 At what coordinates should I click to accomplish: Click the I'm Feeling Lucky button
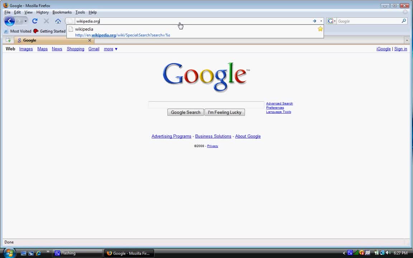click(x=225, y=113)
